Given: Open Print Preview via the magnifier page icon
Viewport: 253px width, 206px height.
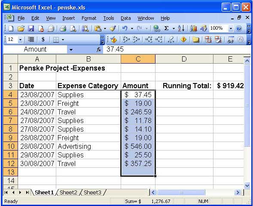Looking at the screenshot, I should [73, 28].
